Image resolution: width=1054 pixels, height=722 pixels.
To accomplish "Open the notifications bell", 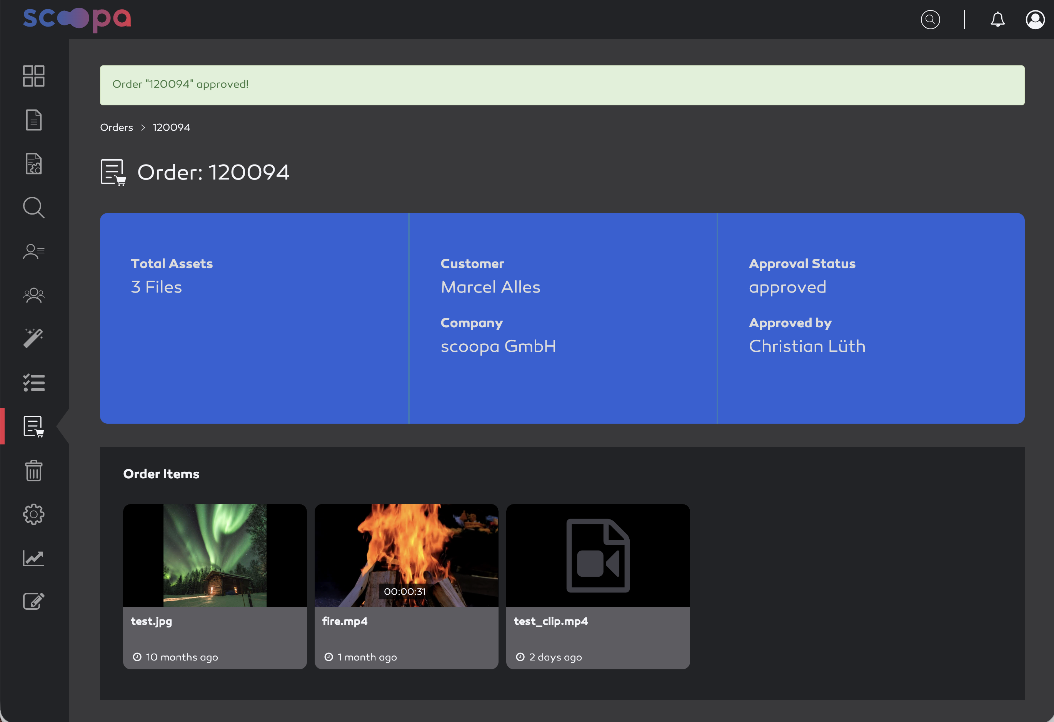I will coord(997,20).
